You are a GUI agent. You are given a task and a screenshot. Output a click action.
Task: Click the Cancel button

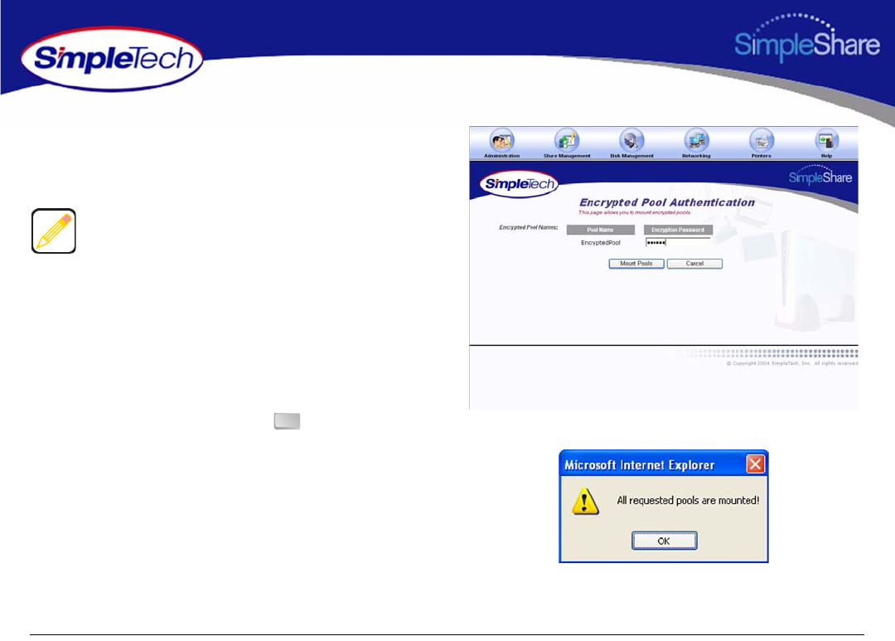click(x=694, y=264)
